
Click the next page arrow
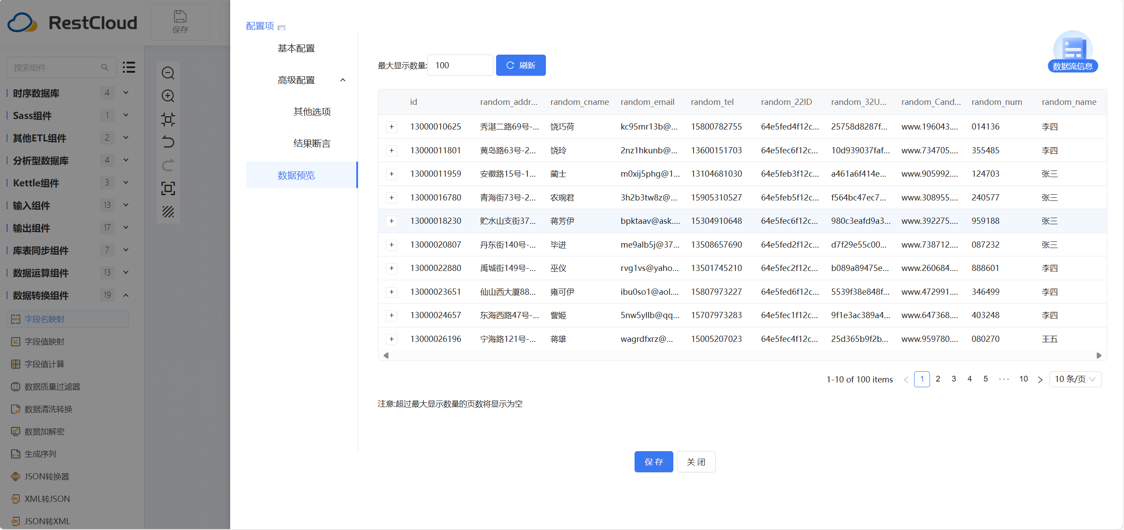tap(1040, 379)
